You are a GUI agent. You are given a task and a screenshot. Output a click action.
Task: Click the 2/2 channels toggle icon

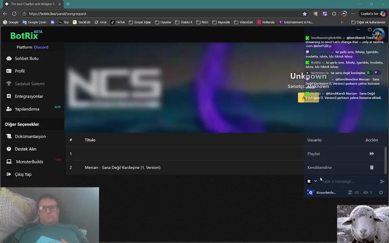(350, 192)
